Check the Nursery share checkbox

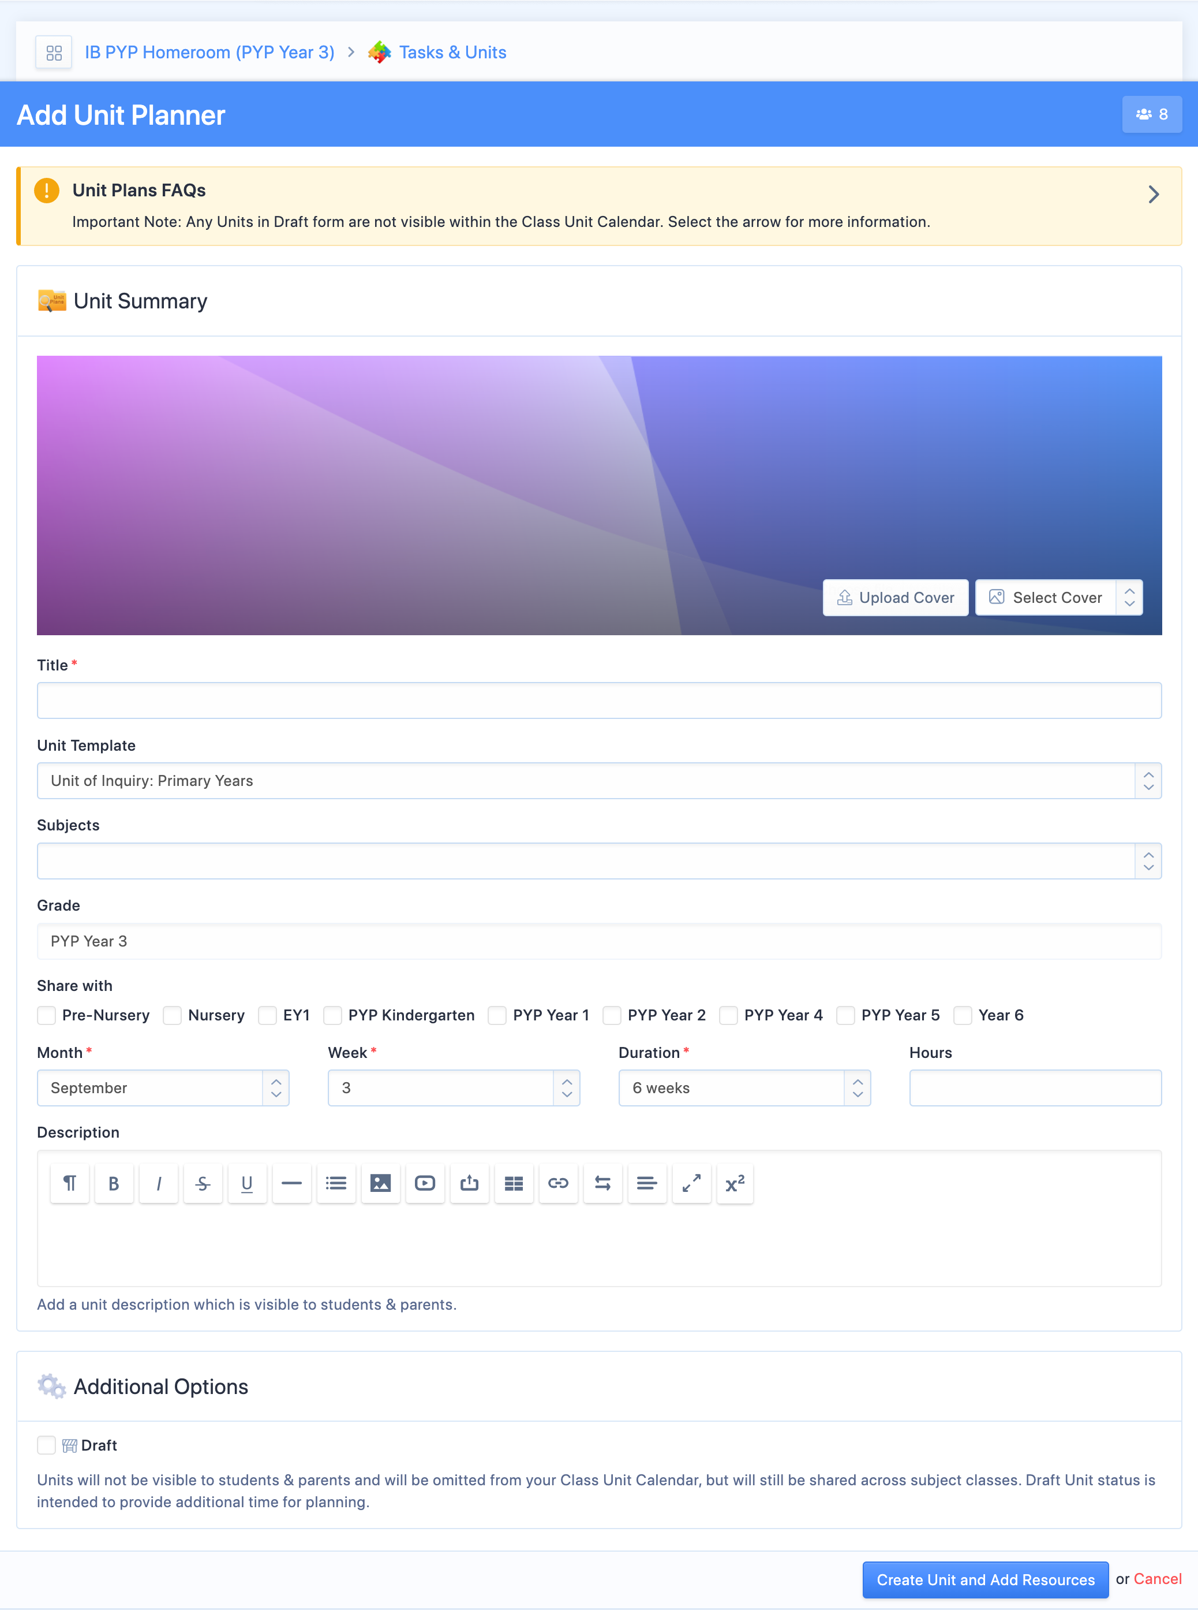pos(172,1015)
